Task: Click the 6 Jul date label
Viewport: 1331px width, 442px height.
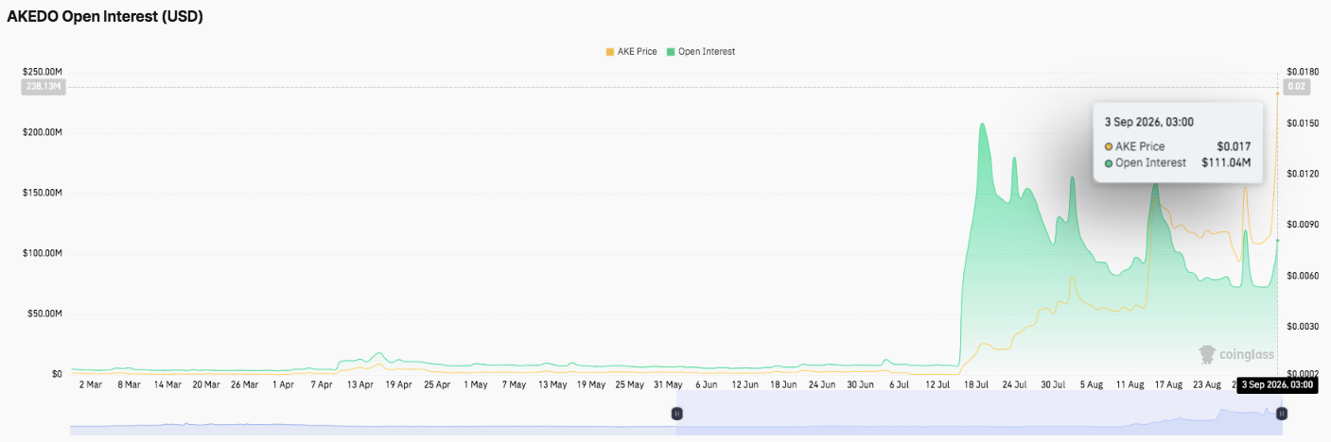Action: 898,384
